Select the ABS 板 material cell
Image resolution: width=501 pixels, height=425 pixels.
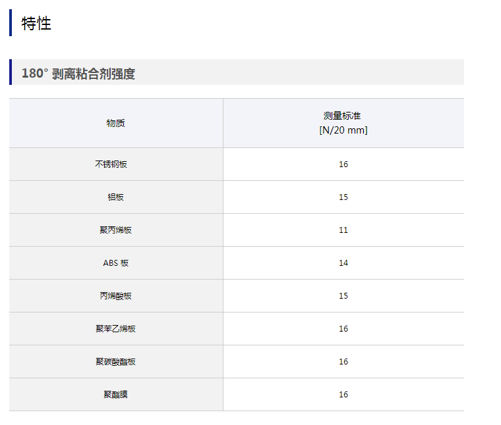[x=116, y=262]
